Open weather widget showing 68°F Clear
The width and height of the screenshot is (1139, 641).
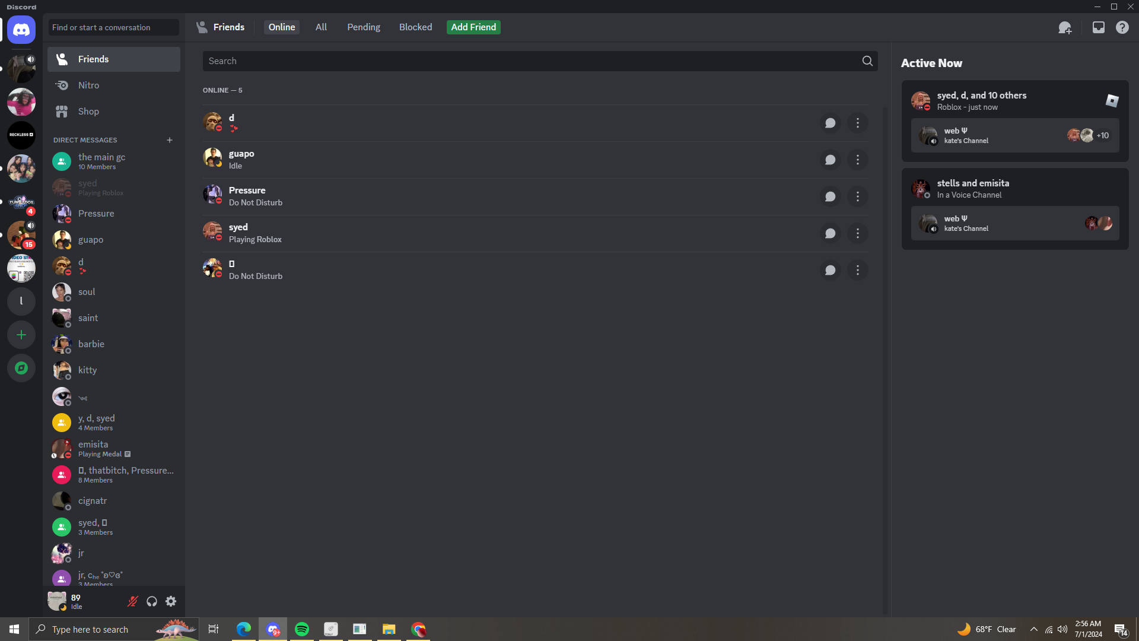(x=987, y=629)
